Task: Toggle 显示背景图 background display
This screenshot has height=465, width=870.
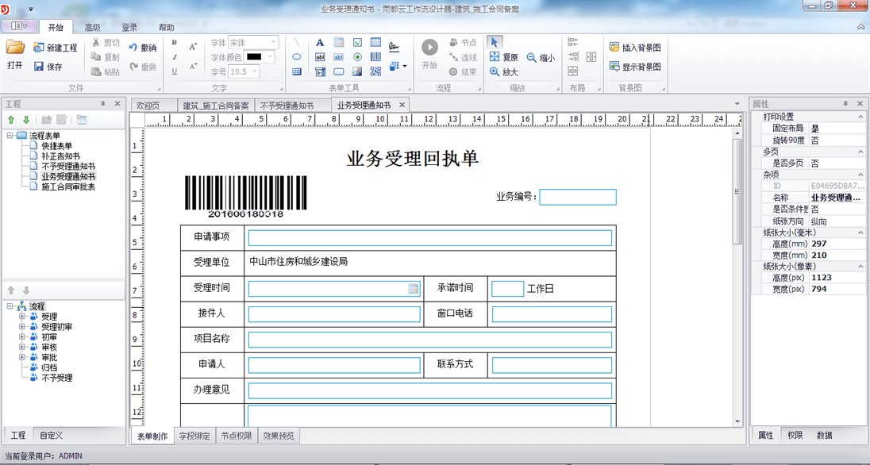Action: click(635, 67)
